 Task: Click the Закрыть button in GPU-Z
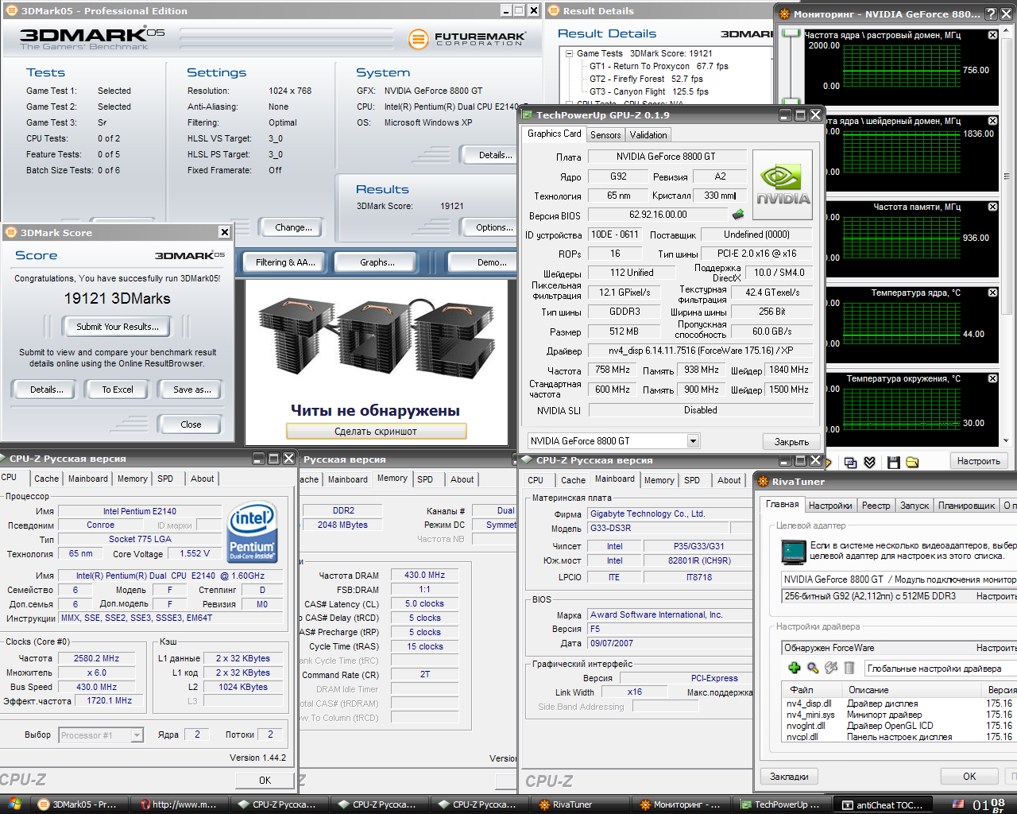pyautogui.click(x=791, y=442)
